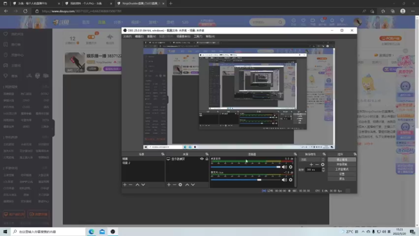This screenshot has height=236, width=419.
Task: Open OBS 场景集合(S) Scene Collection menu
Action: click(183, 36)
